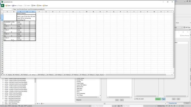
Task: Switch to the DF Method 1 sheet tab
Action: [76, 75]
